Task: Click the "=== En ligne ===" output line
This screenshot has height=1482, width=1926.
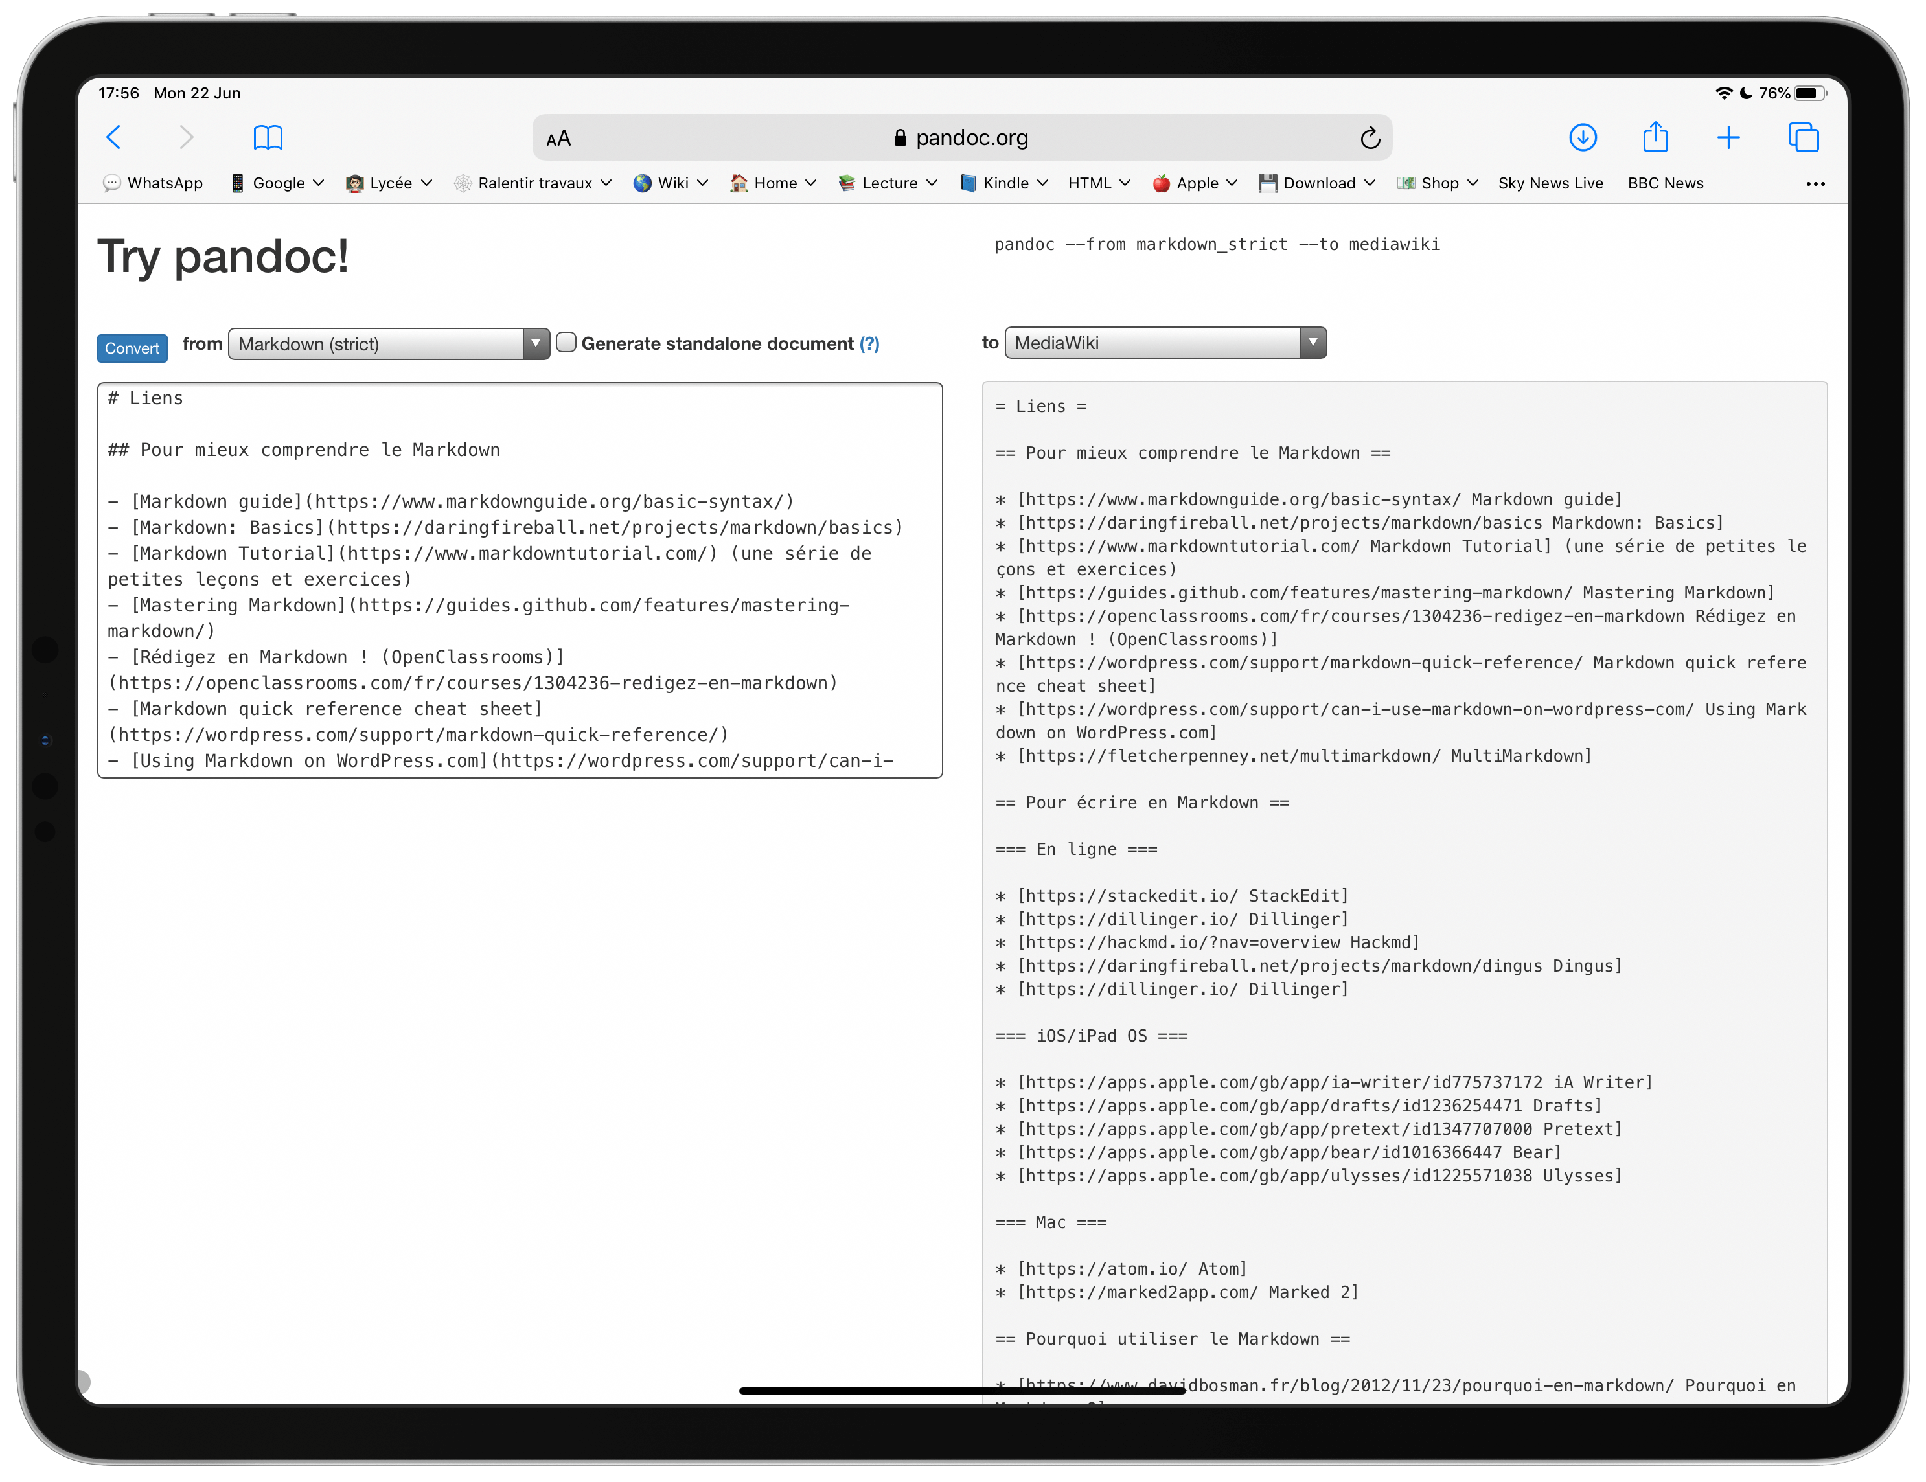Action: tap(1077, 849)
